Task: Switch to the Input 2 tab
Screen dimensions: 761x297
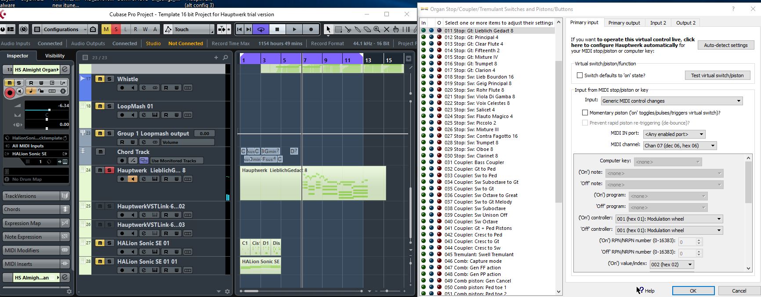Action: tap(658, 23)
